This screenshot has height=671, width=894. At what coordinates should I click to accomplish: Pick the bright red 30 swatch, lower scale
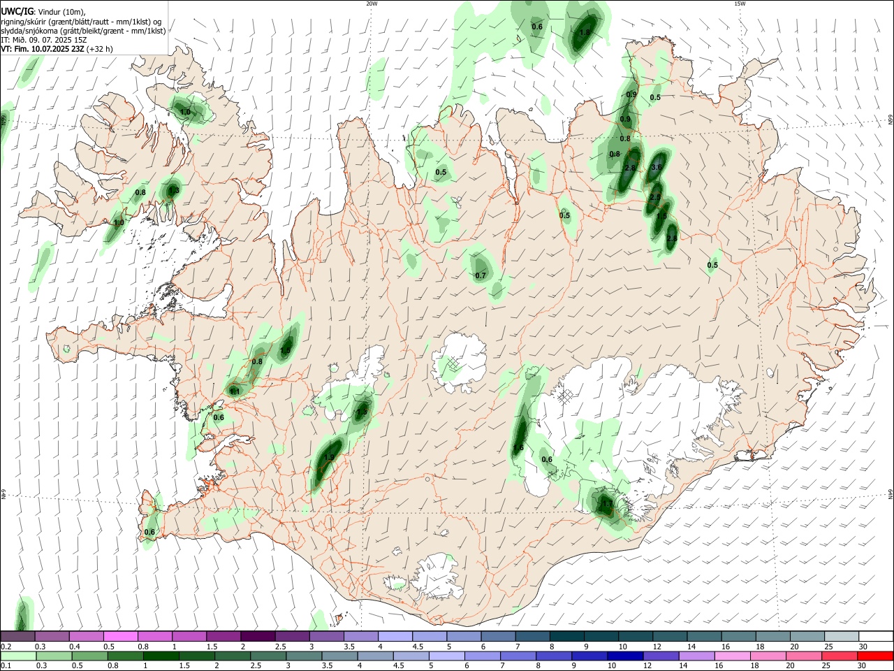click(x=875, y=656)
